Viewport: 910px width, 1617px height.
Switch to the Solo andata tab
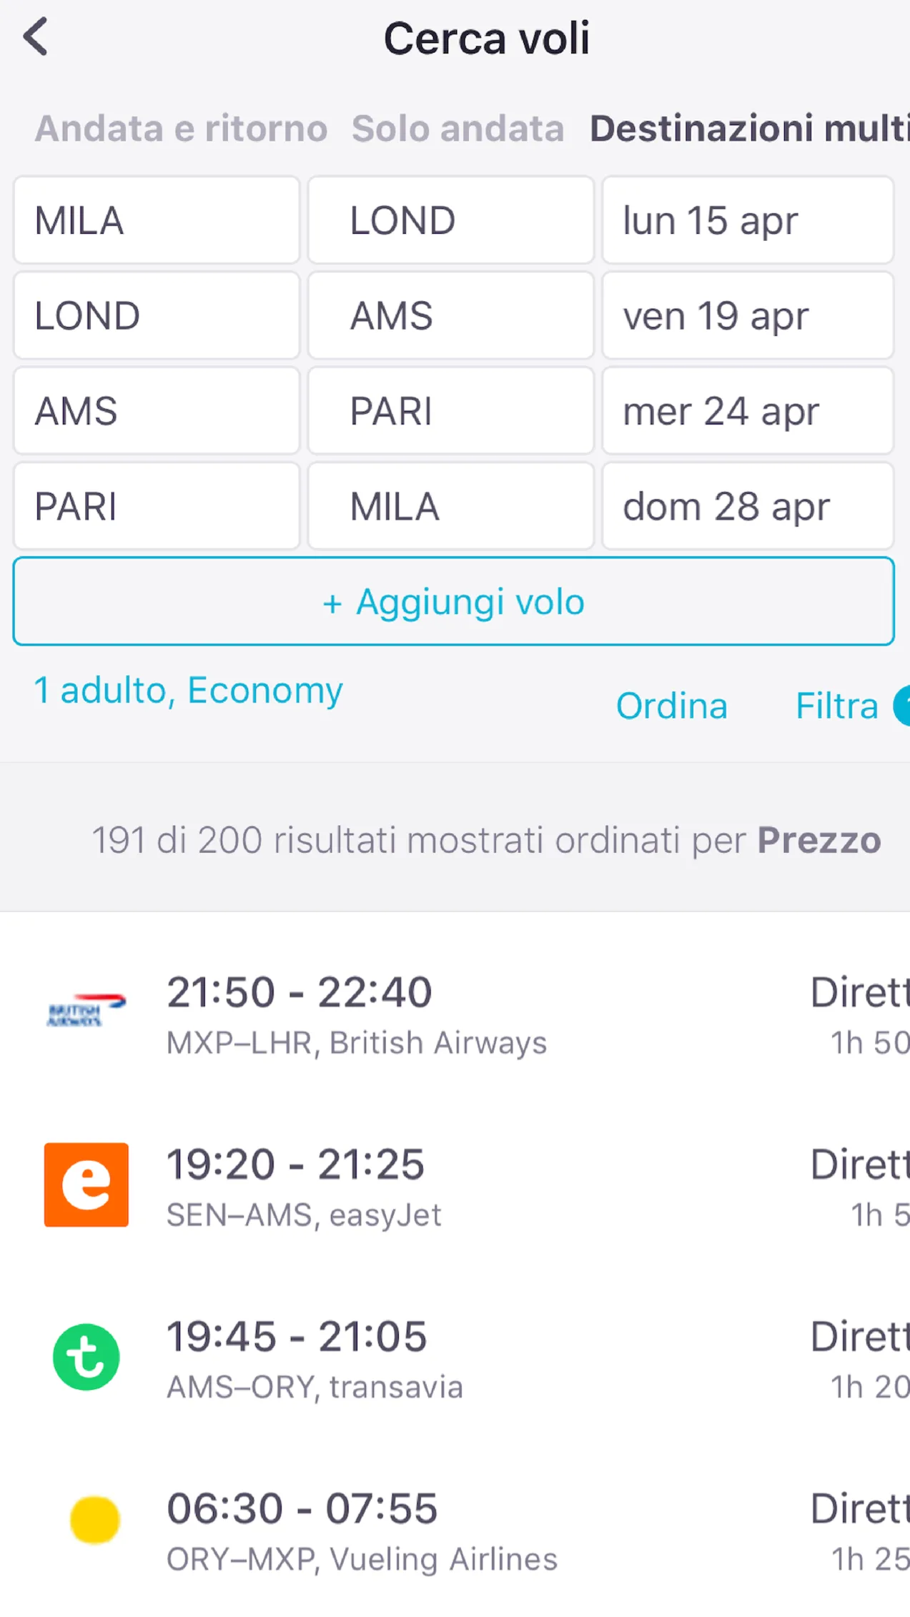tap(457, 129)
